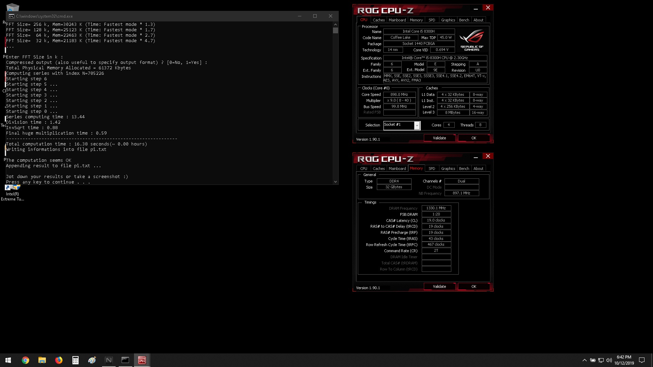This screenshot has height=367, width=653.
Task: Select the CPU tab in upper CPU-Z
Action: coord(364,20)
